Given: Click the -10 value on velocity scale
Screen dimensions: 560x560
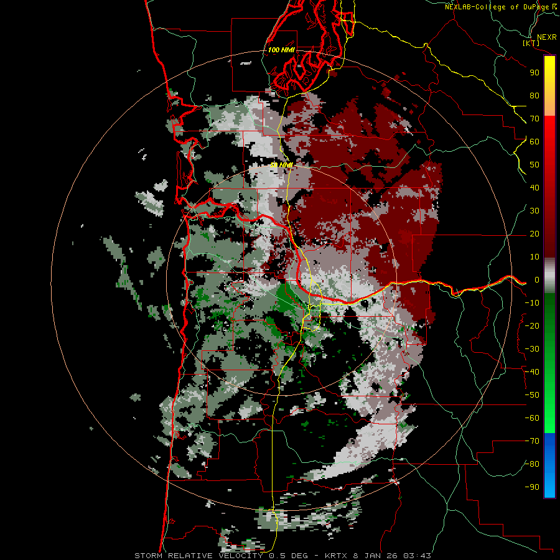Looking at the screenshot, I should tap(532, 303).
